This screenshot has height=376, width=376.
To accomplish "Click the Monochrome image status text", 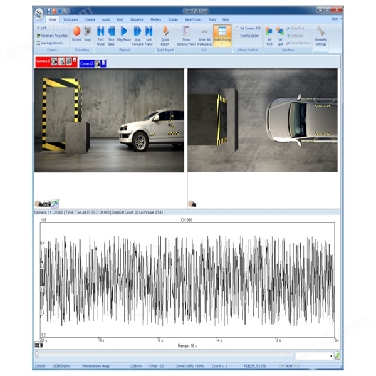I will pyautogui.click(x=96, y=366).
